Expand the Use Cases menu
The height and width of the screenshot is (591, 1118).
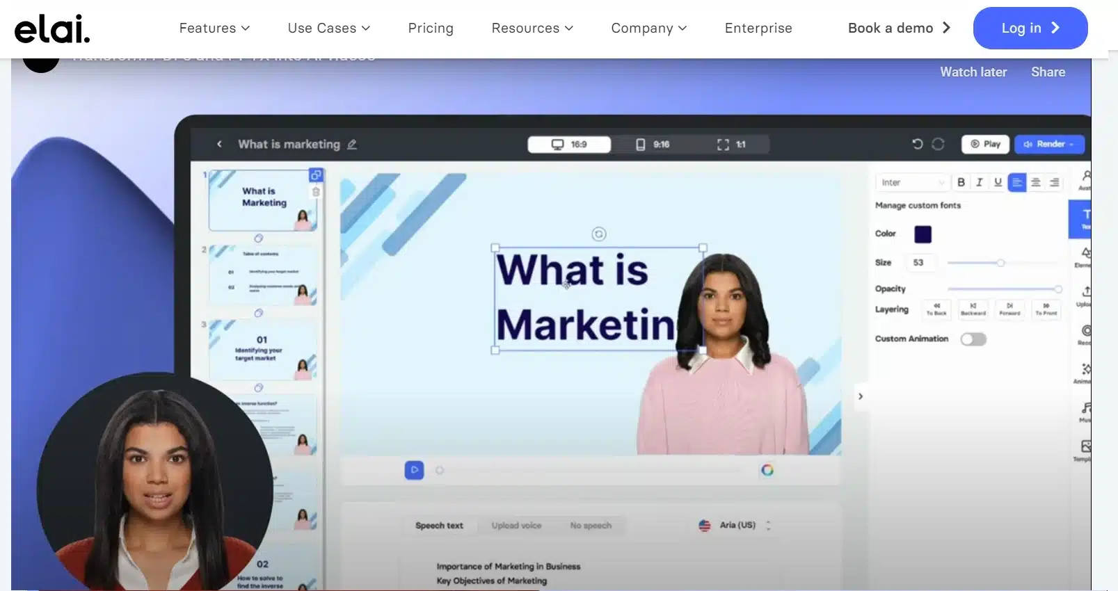pos(329,28)
